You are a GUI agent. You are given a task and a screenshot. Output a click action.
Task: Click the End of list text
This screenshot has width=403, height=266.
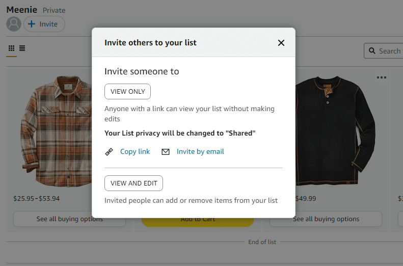pos(262,242)
